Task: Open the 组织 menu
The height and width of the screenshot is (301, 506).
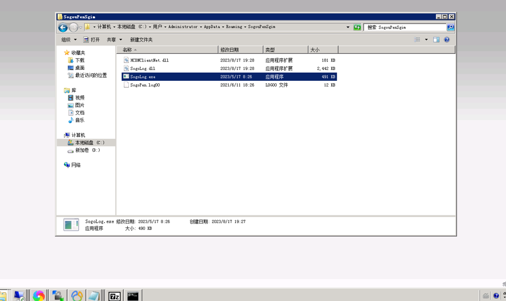Action: pos(69,40)
